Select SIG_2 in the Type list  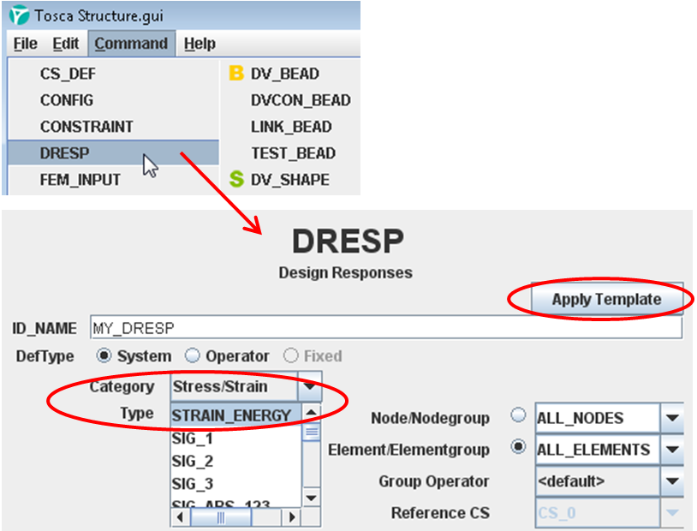point(236,461)
